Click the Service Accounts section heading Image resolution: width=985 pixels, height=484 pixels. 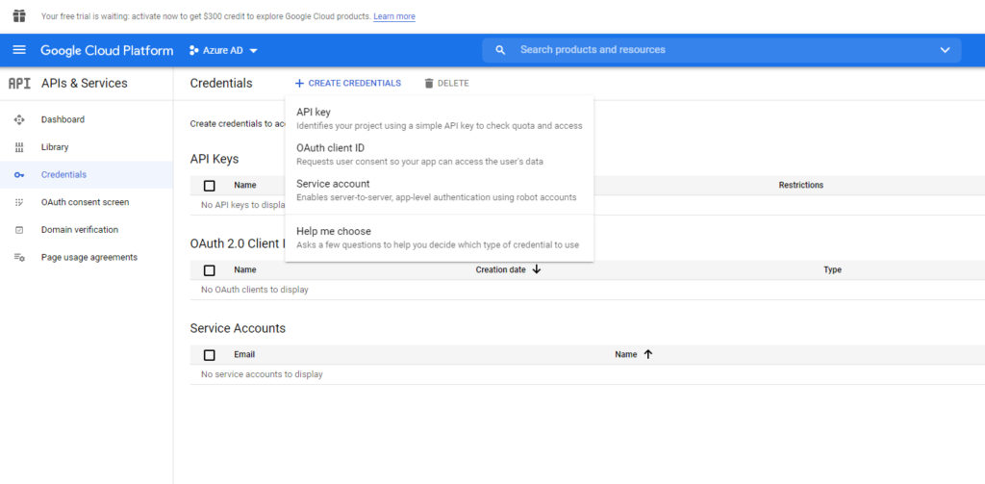tap(238, 328)
